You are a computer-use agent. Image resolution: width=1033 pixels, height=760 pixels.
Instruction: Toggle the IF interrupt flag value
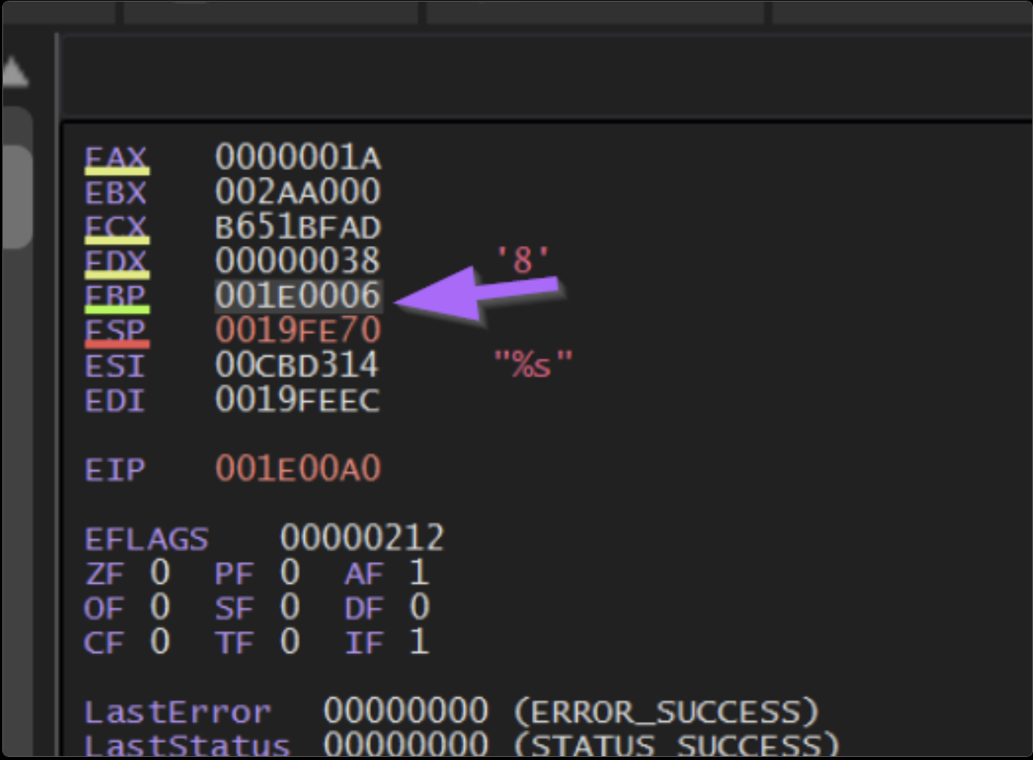click(x=418, y=642)
